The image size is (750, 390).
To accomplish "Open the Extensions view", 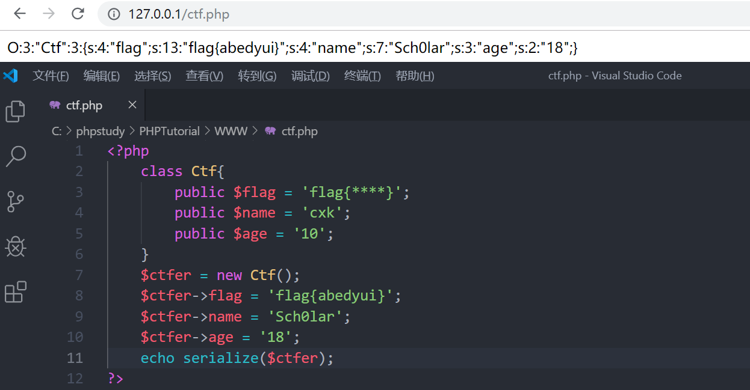I will click(15, 292).
